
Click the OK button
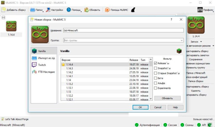coord(140,107)
